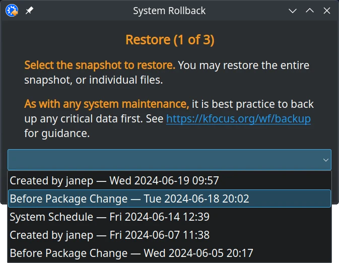
Task: Choose Before Package Change Wed 2024-06-05 20:17
Action: click(169, 253)
